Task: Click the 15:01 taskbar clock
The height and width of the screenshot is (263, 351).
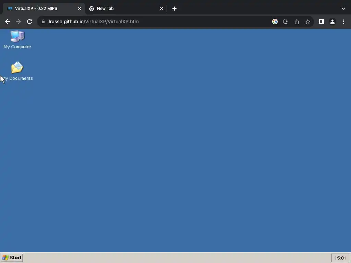Action: 340,258
